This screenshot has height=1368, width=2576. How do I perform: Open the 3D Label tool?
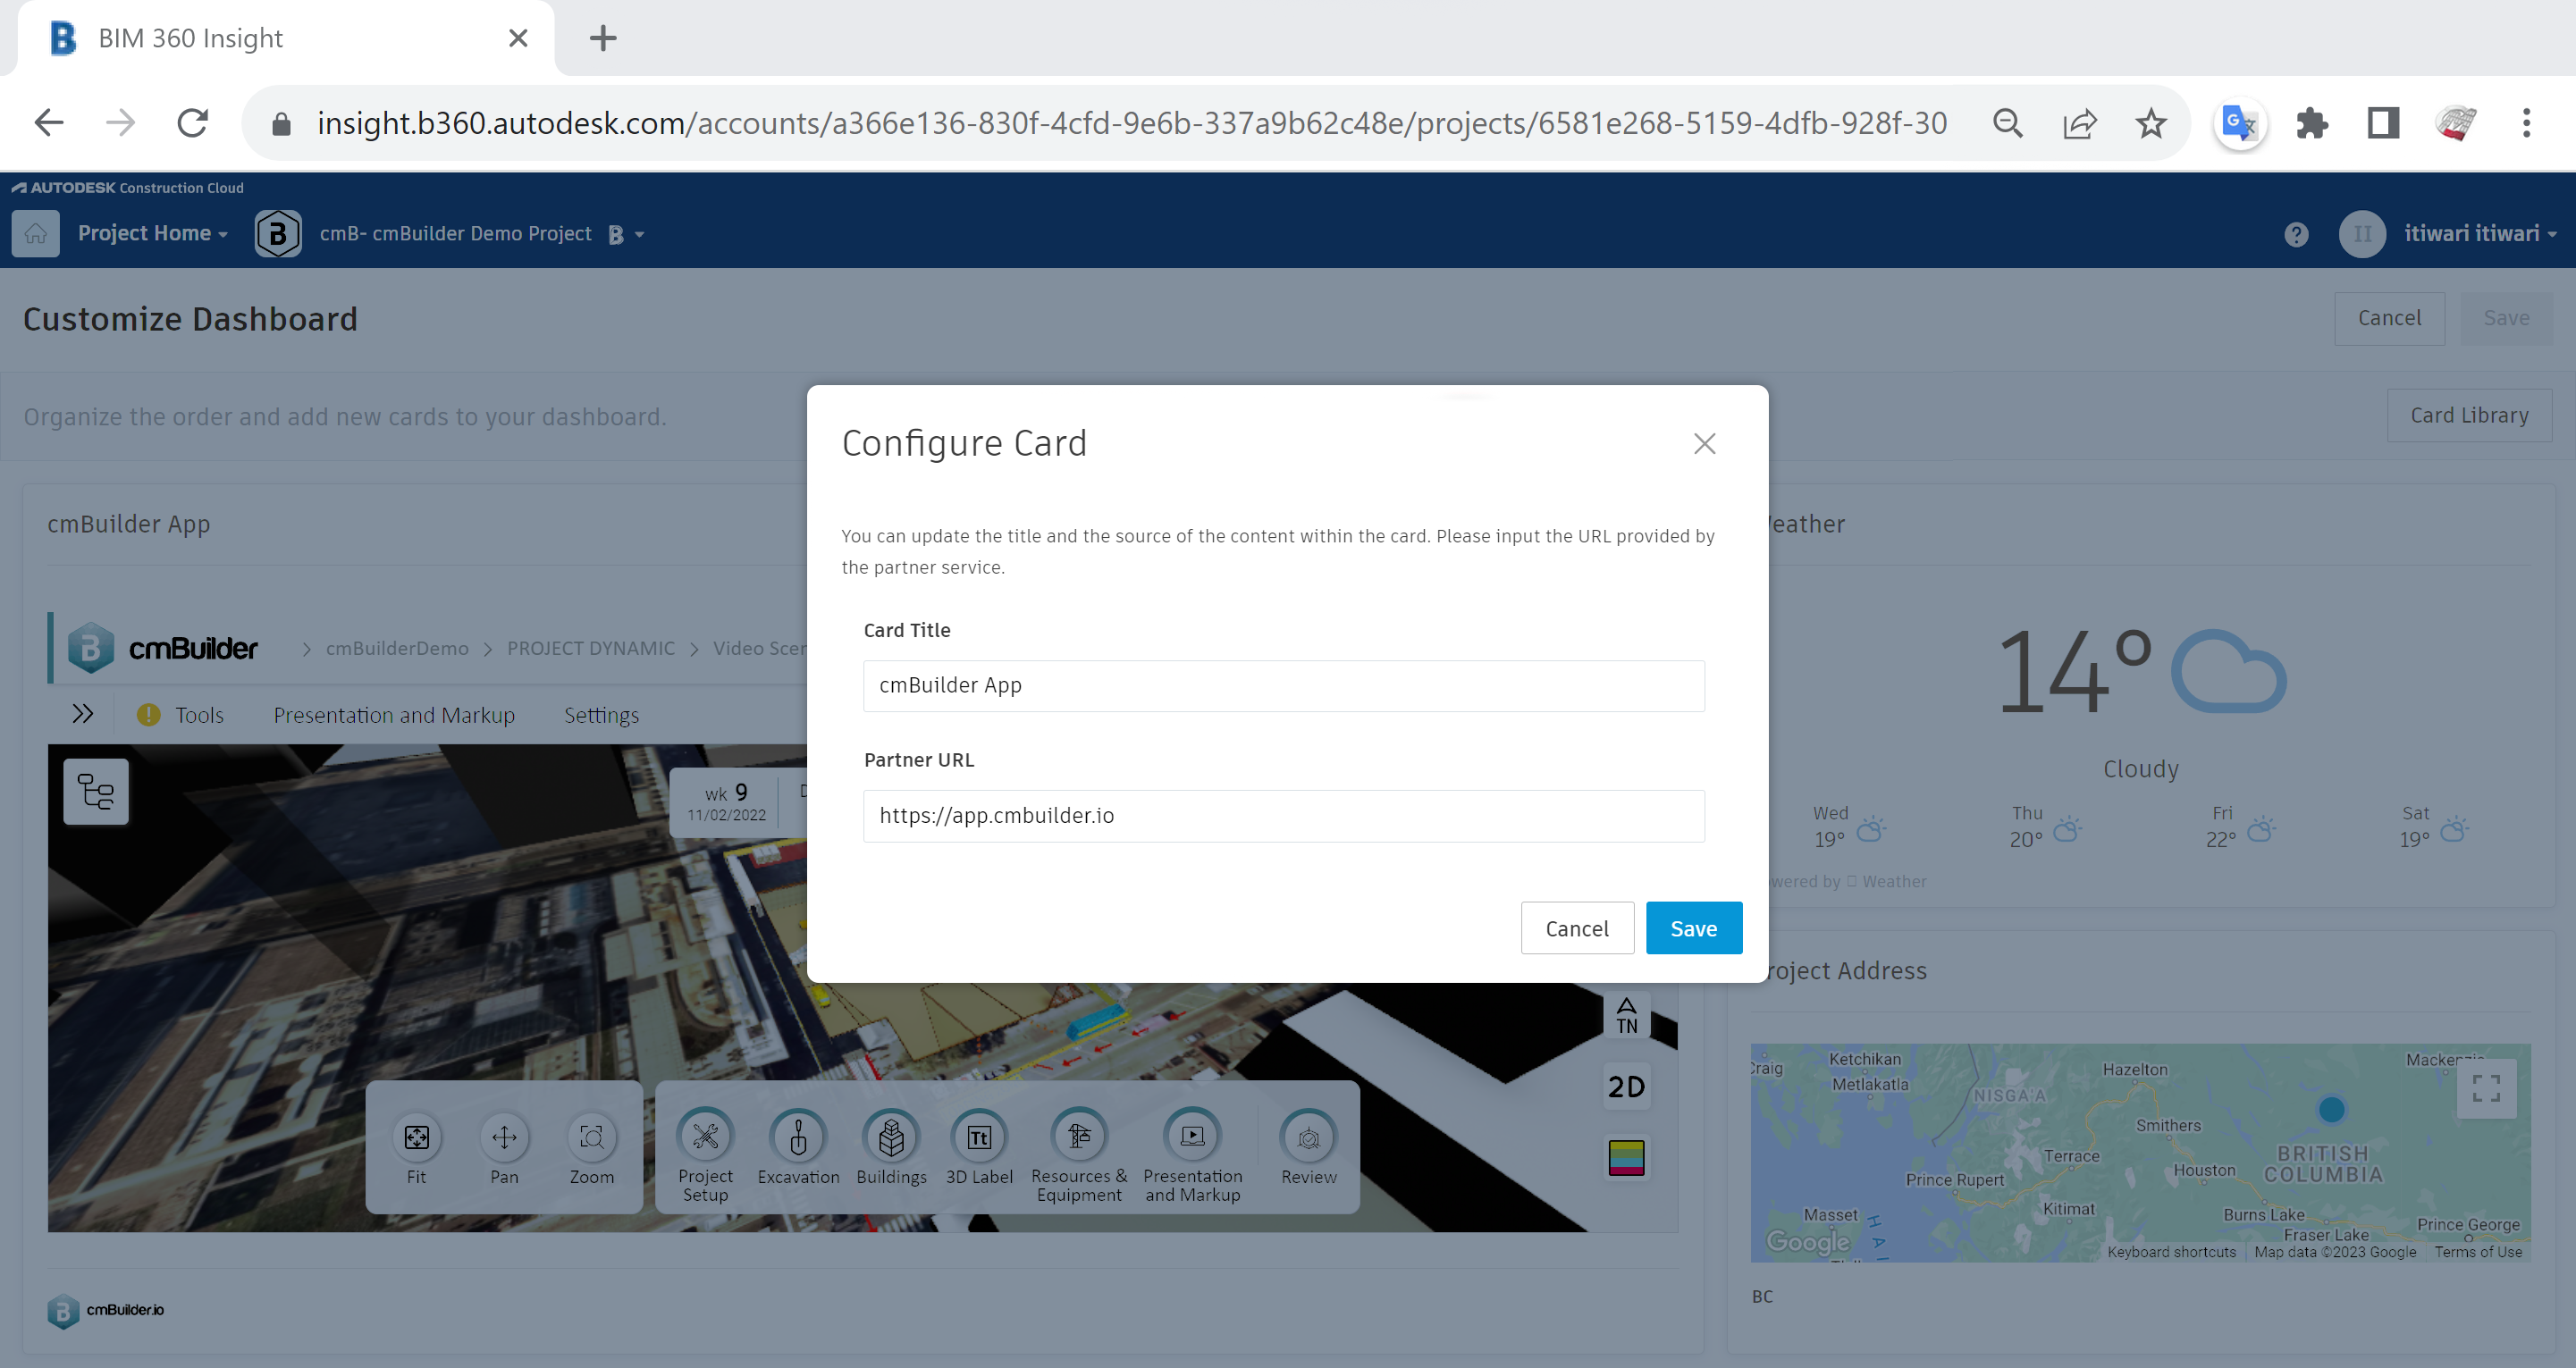979,1138
